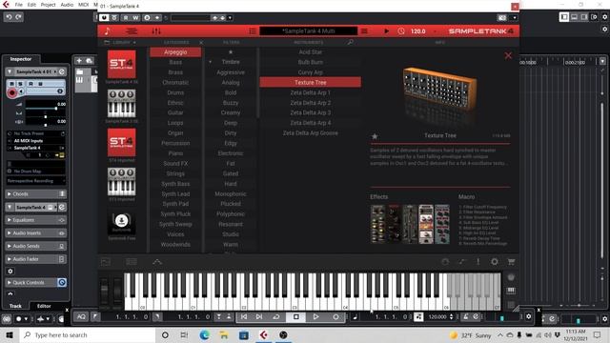Select the Analog filter

(x=231, y=83)
